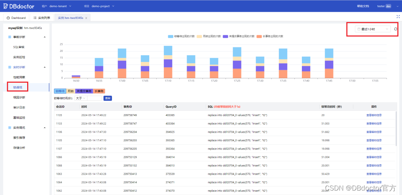This screenshot has height=195, width=402.
Task: Toggle 死锁出现的次数 legend series
Action: click(x=209, y=36)
